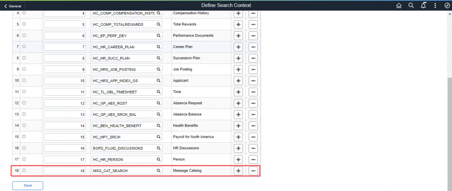Tick checkbox for row 5 Total Rewards
Screen dimensions: 452x191
[x=24, y=24]
